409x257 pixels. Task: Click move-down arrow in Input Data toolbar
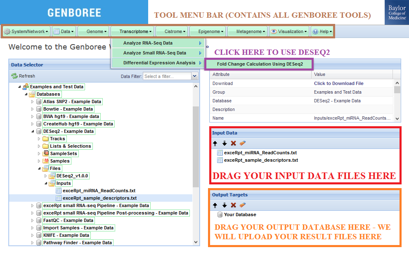pos(224,143)
